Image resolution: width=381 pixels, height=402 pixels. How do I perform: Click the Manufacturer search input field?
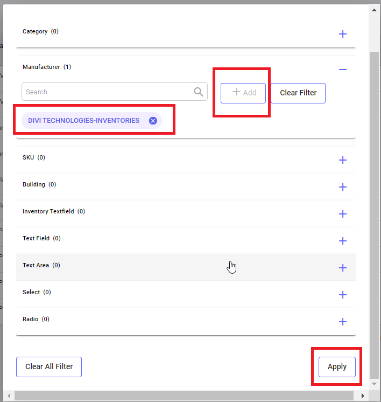pos(115,92)
